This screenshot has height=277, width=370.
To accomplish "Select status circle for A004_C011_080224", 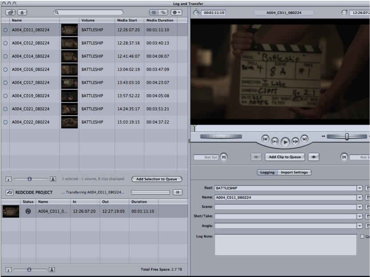I will point(5,30).
